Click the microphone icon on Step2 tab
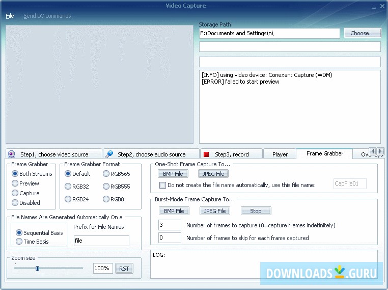This screenshot has height=290, width=388. 109,154
